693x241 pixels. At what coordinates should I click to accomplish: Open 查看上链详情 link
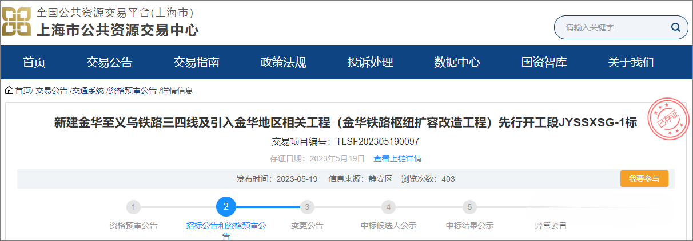click(397, 158)
